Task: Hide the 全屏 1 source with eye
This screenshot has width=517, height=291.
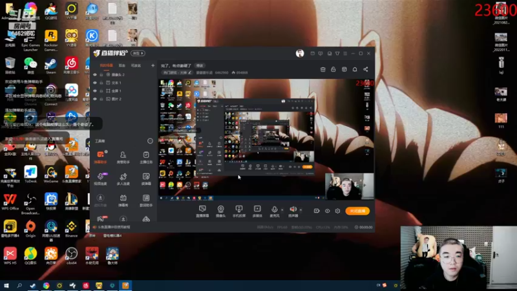Action: (x=95, y=91)
